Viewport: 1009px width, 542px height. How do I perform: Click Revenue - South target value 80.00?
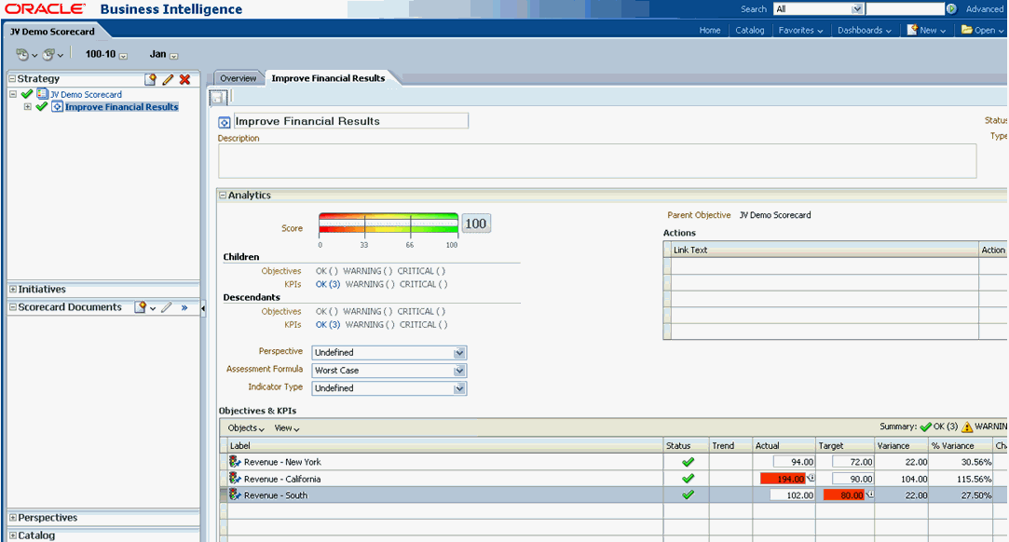click(843, 495)
